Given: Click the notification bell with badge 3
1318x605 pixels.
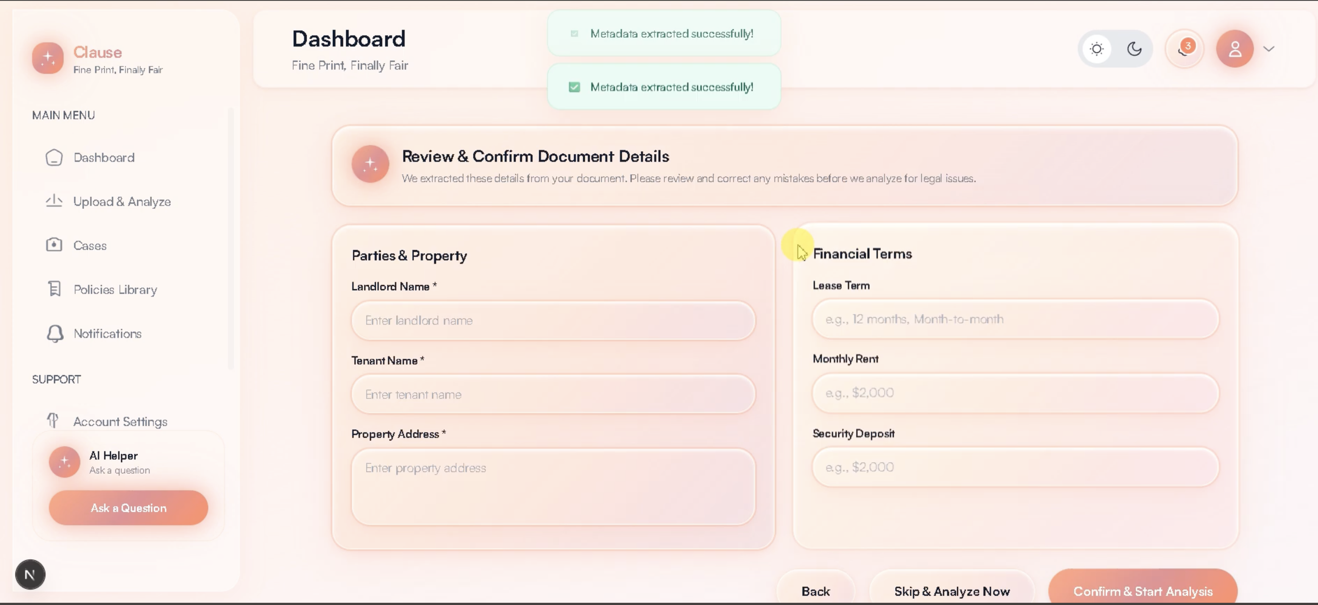Looking at the screenshot, I should (1184, 49).
